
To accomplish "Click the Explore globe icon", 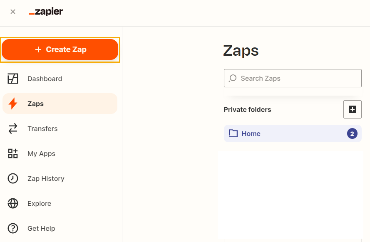I will click(x=13, y=203).
